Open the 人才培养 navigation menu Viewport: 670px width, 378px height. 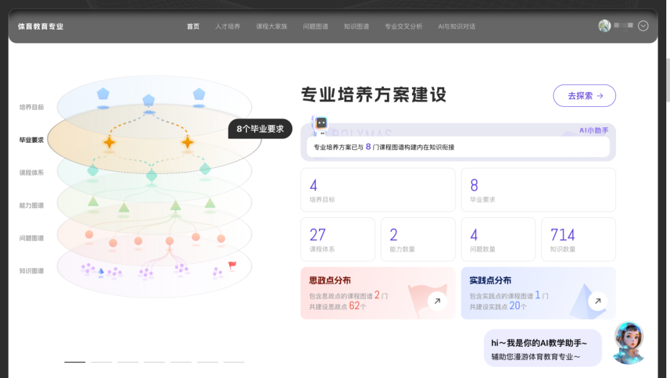pos(228,27)
